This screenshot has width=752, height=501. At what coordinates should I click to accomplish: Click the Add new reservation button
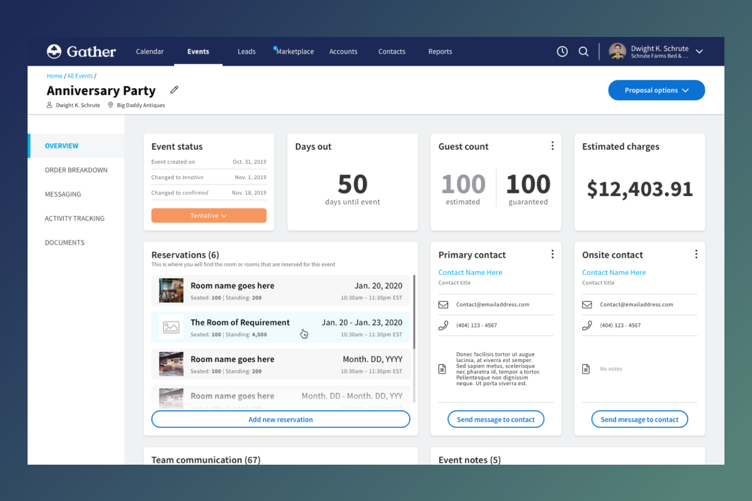coord(280,420)
